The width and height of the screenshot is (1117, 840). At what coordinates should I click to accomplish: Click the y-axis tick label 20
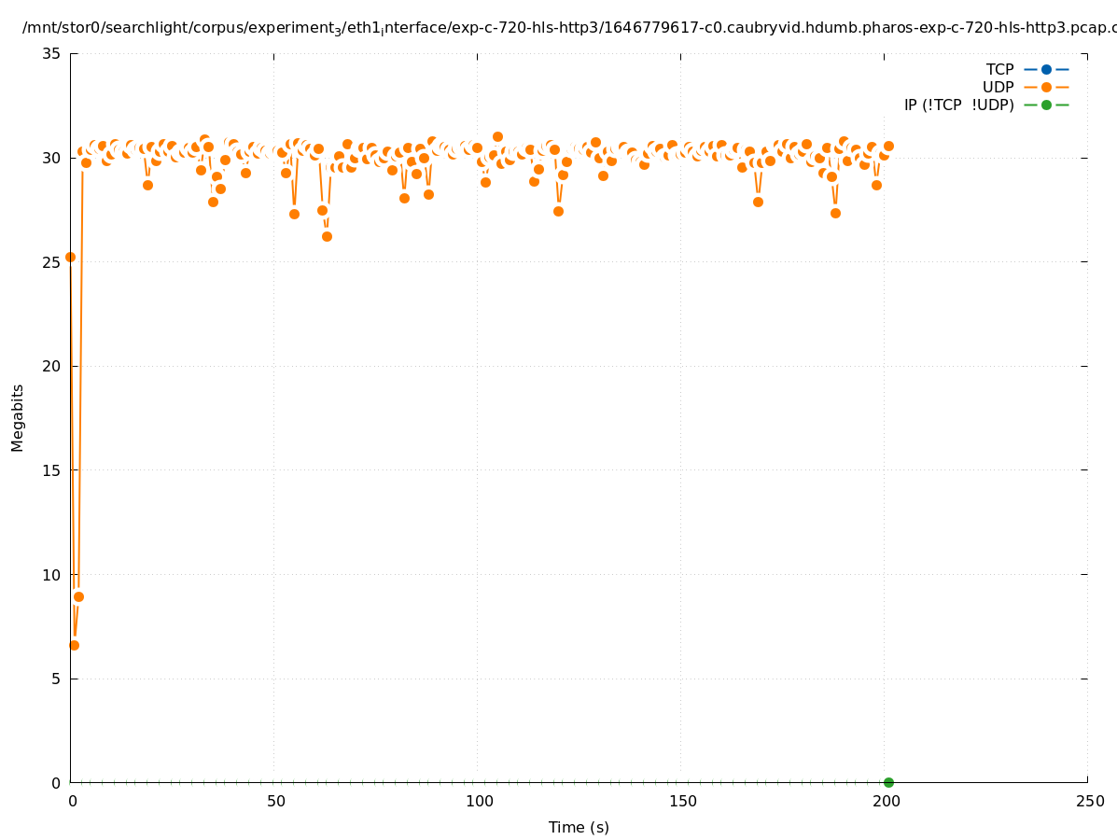click(x=51, y=366)
